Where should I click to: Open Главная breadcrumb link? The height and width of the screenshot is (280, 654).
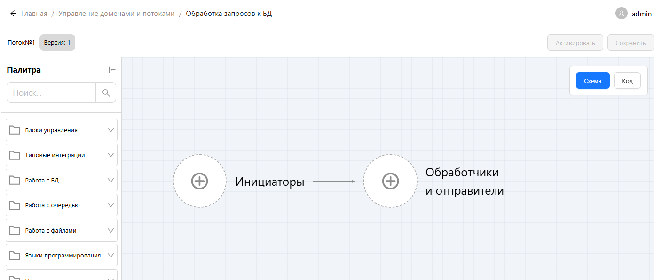(x=34, y=14)
